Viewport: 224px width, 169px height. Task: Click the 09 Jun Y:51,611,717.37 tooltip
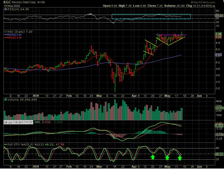18,122
